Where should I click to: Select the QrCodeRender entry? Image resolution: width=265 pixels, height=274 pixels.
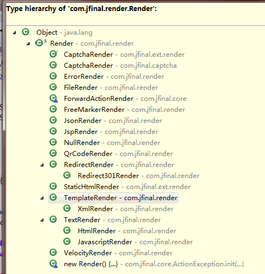point(118,154)
